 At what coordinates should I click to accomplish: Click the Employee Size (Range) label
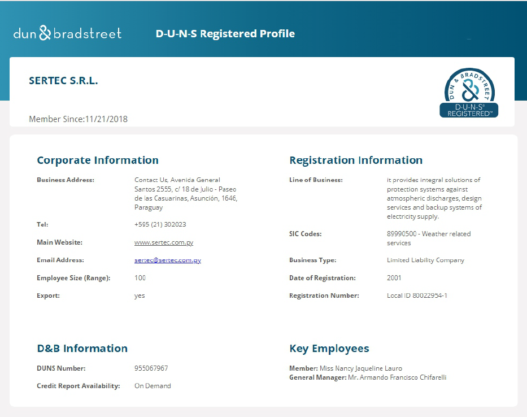(x=73, y=278)
